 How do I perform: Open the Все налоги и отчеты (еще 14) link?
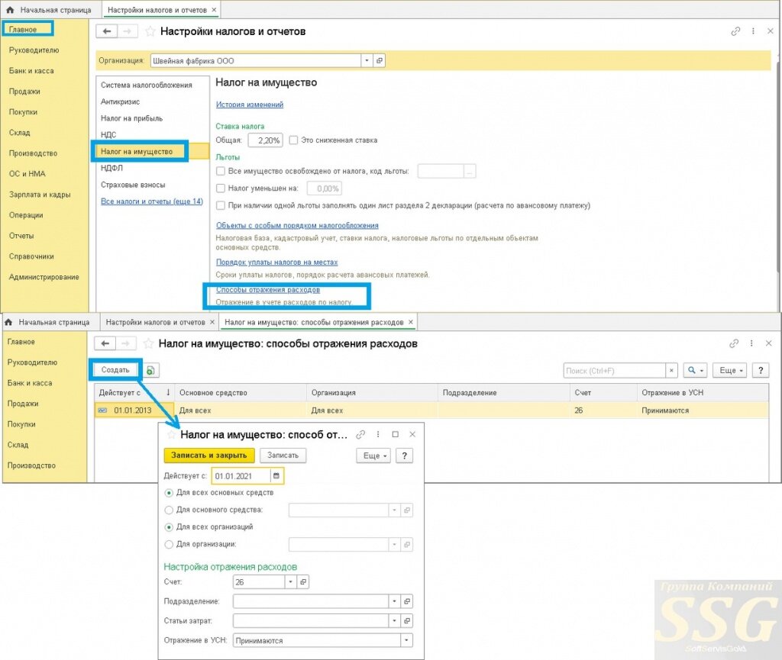point(152,201)
